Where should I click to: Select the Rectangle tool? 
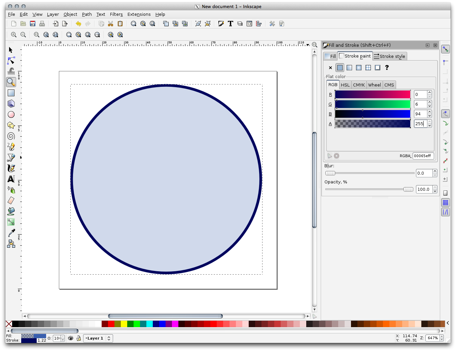coord(11,93)
